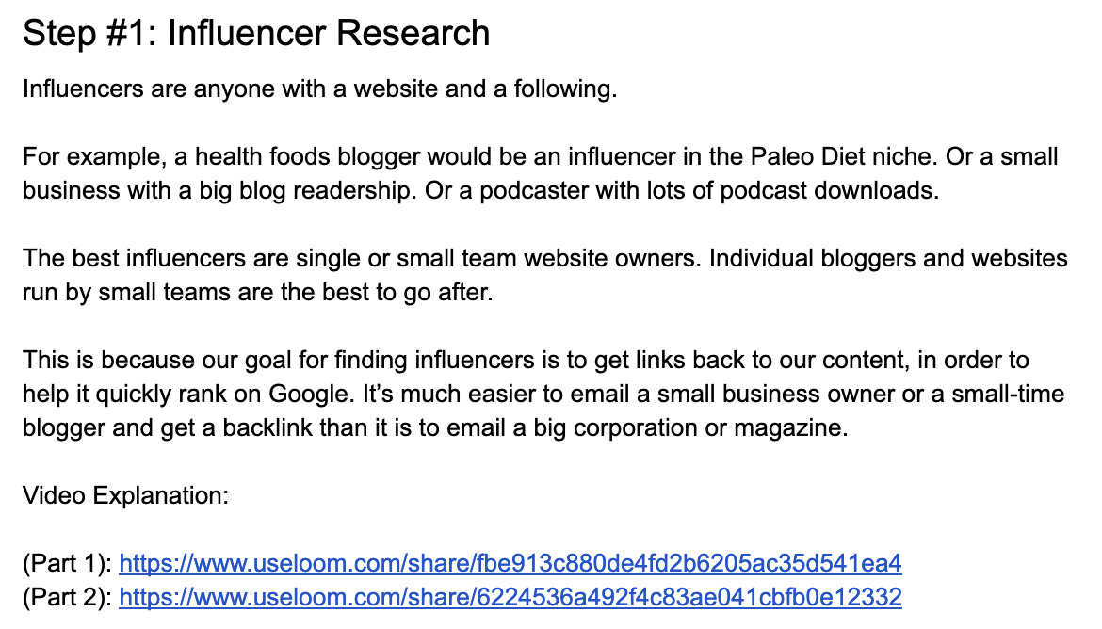The height and width of the screenshot is (629, 1102).
Task: Click the '(Part 2):' label text
Action: tap(67, 597)
